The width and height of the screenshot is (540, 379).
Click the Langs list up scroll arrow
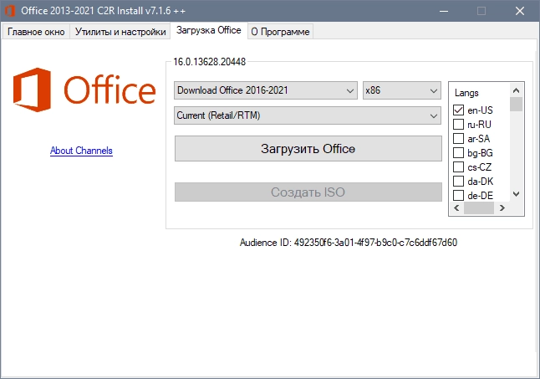[517, 90]
